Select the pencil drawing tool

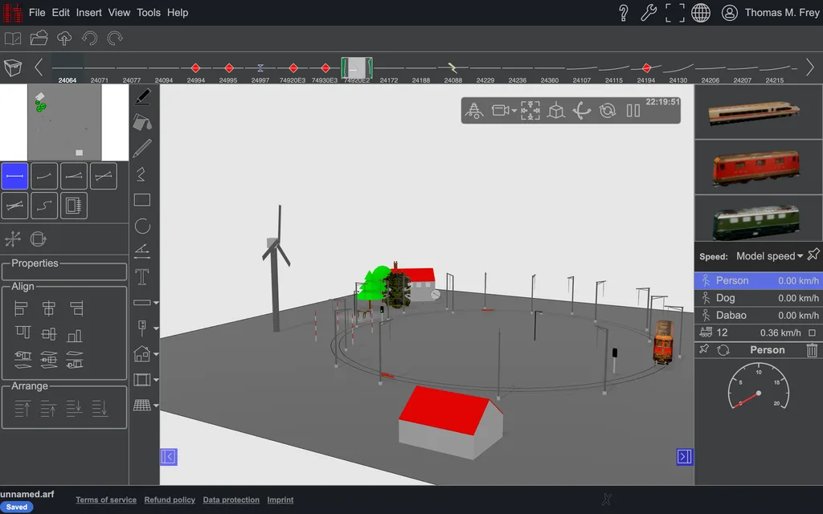[x=142, y=149]
